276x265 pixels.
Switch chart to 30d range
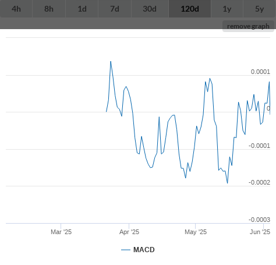coord(150,9)
